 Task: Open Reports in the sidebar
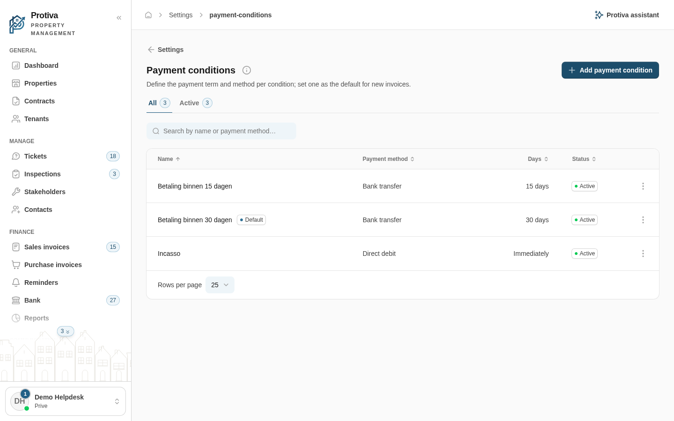click(x=66, y=318)
